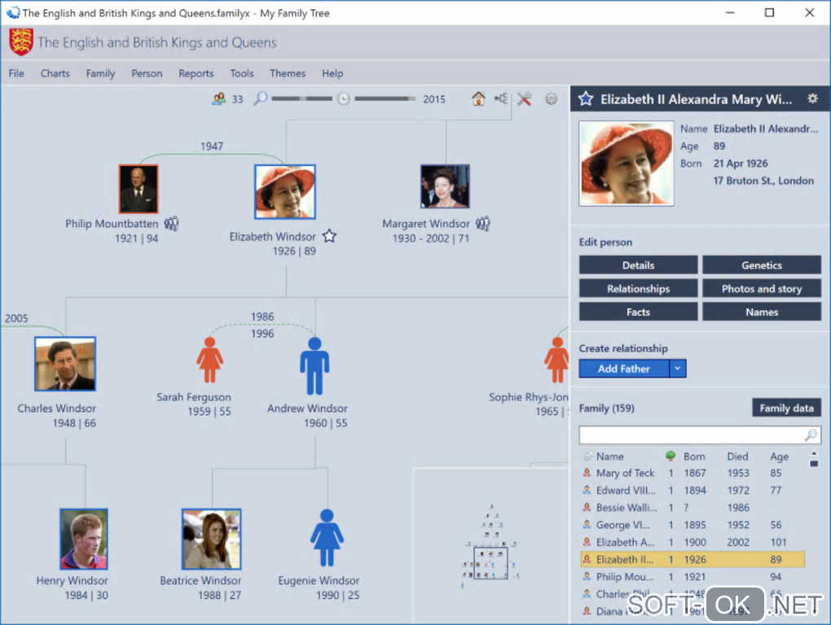831x625 pixels.
Task: Sort family list by Age column
Action: click(779, 457)
